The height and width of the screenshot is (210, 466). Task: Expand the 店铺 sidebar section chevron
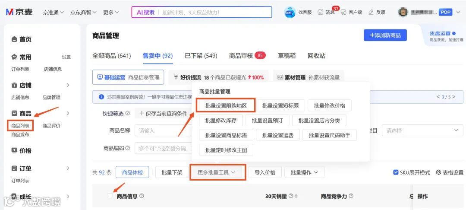point(68,86)
